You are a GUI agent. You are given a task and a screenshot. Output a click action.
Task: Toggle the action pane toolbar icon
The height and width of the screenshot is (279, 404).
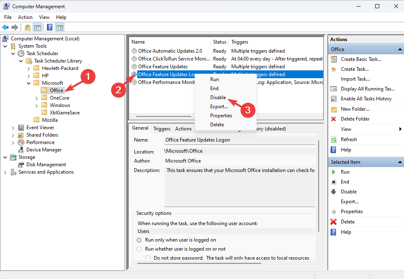click(60, 27)
